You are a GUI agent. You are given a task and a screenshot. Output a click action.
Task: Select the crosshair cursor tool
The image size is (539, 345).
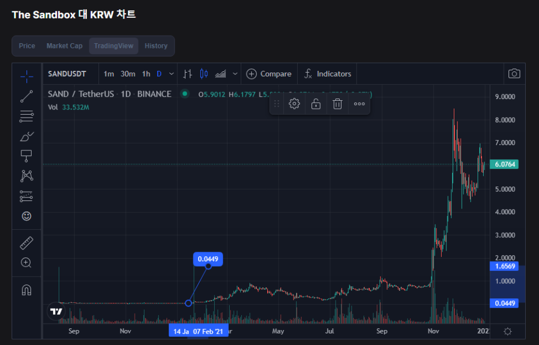pos(26,77)
